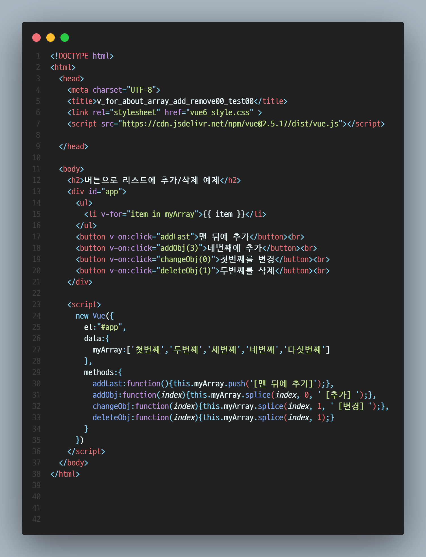Click the closing </script> tag on line 36
Viewport: 426px width, 557px height.
(x=86, y=451)
